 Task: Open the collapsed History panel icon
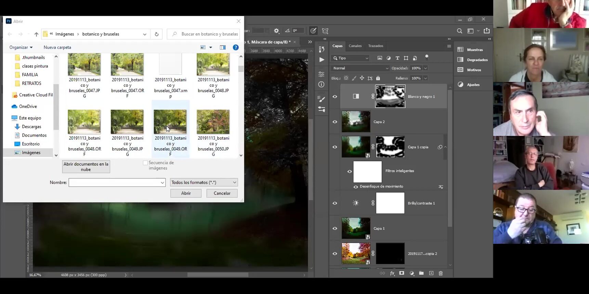click(x=322, y=49)
